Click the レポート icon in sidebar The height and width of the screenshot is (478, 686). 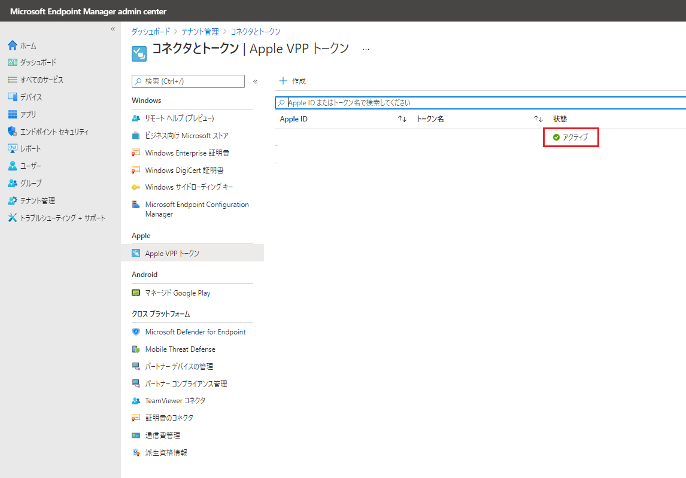pyautogui.click(x=12, y=149)
